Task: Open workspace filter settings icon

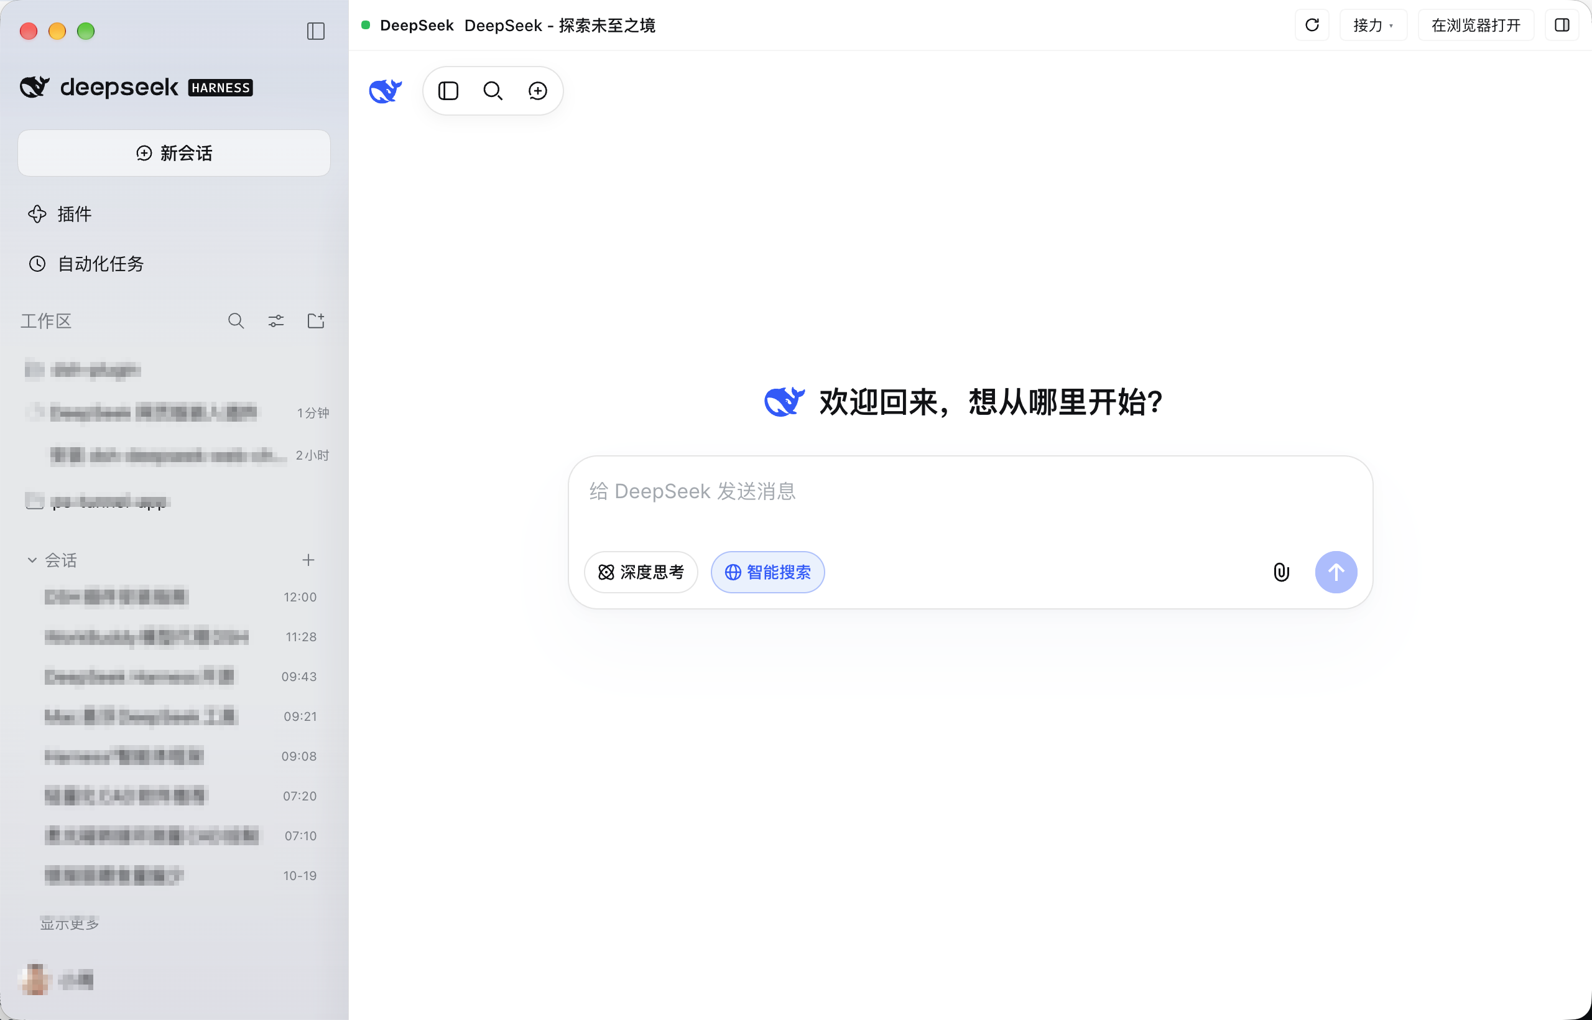Action: coord(275,321)
